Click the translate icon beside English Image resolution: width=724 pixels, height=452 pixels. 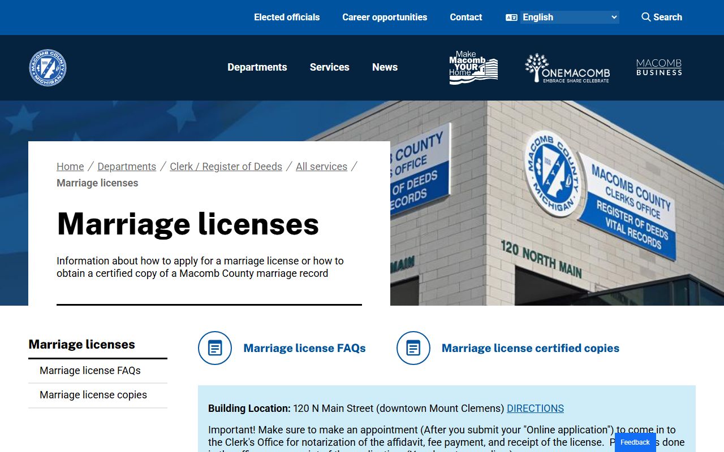pyautogui.click(x=511, y=18)
